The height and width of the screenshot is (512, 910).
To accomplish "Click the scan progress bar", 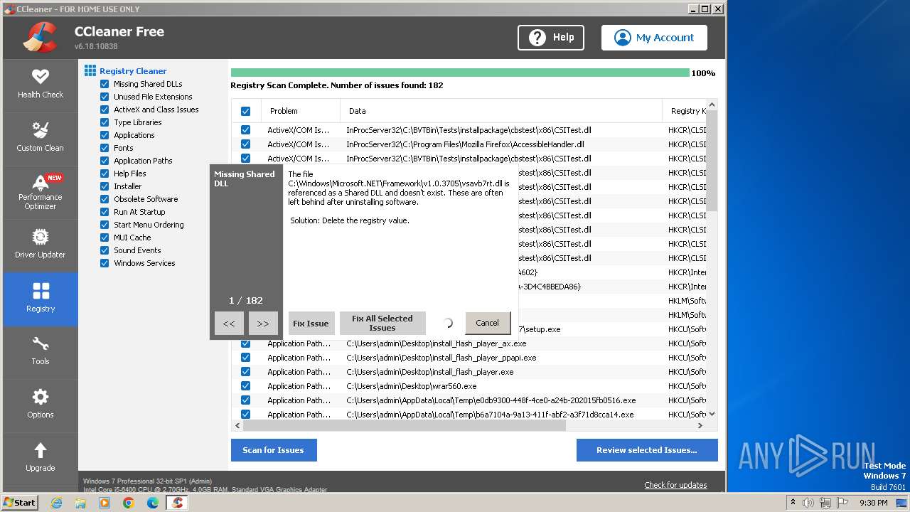I will (x=460, y=73).
